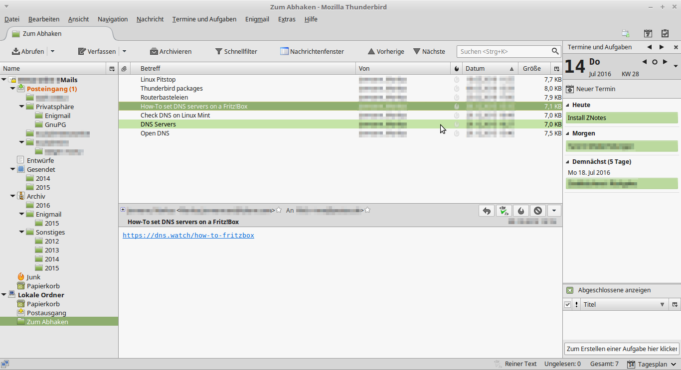Expand the message header details with the plus icon

[123, 210]
